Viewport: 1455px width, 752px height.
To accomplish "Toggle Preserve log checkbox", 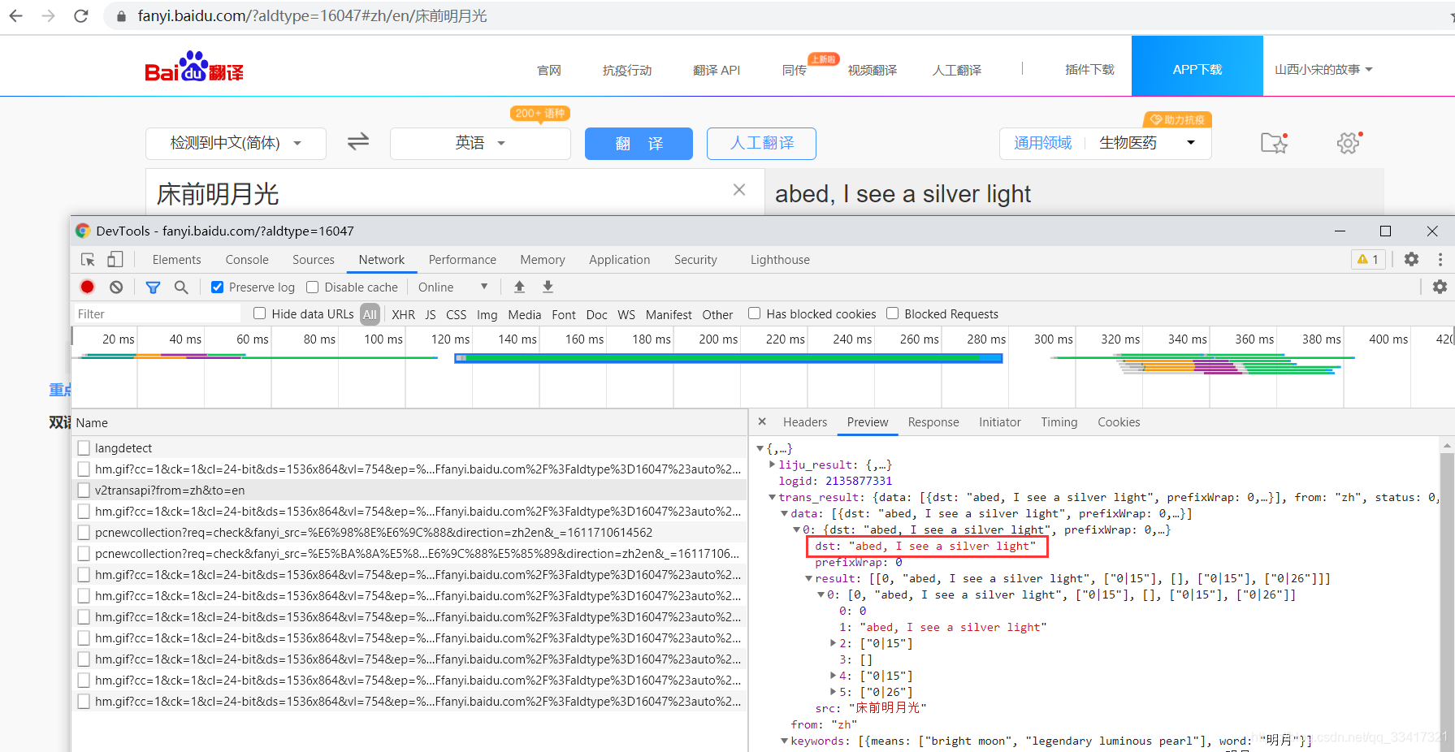I will (217, 287).
